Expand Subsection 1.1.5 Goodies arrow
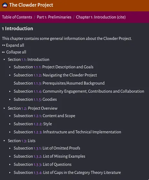Image resolution: width=149 pixels, height=180 pixels. click(x=10, y=100)
